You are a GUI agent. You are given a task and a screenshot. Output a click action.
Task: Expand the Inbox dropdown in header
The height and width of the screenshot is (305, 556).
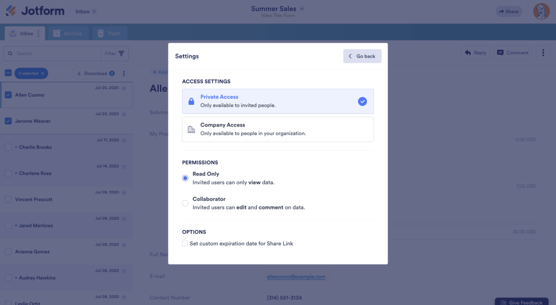[94, 11]
